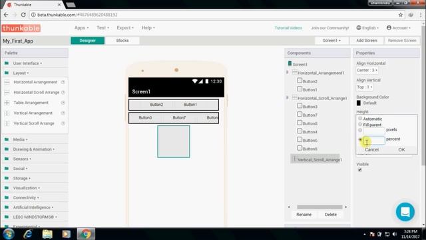Click the components panel horizontal scrollbar
This screenshot has height=240, width=426.
pyautogui.click(x=319, y=207)
